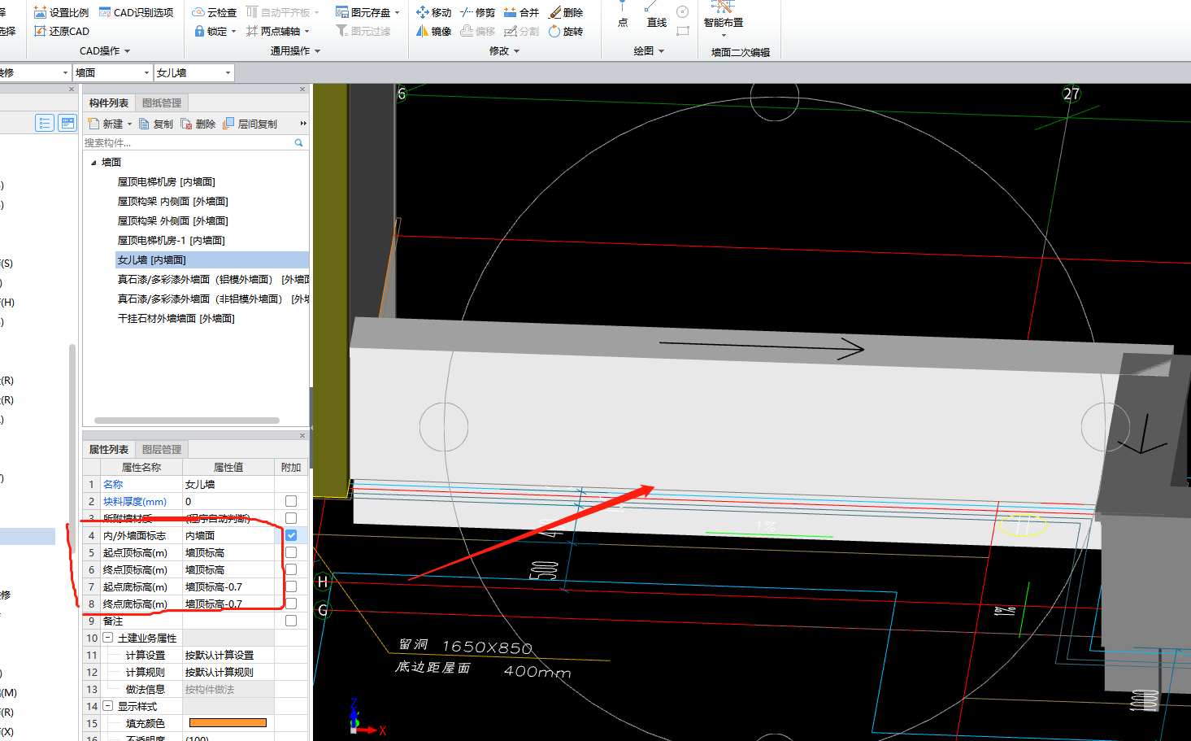Select the 旋转 rotate tool
The image size is (1191, 741).
[566, 31]
